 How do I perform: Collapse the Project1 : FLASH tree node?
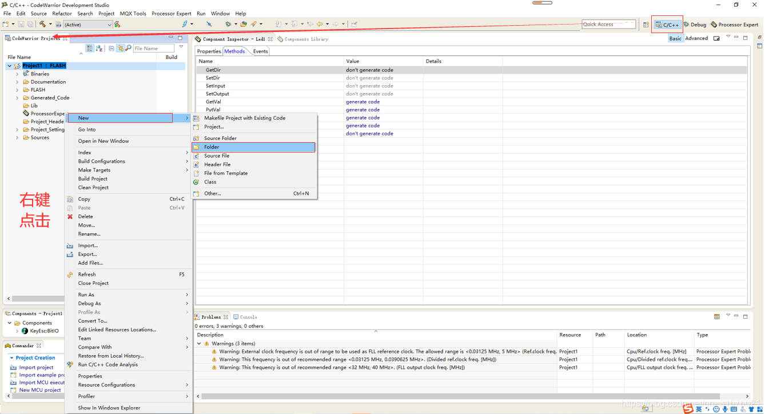coord(10,66)
